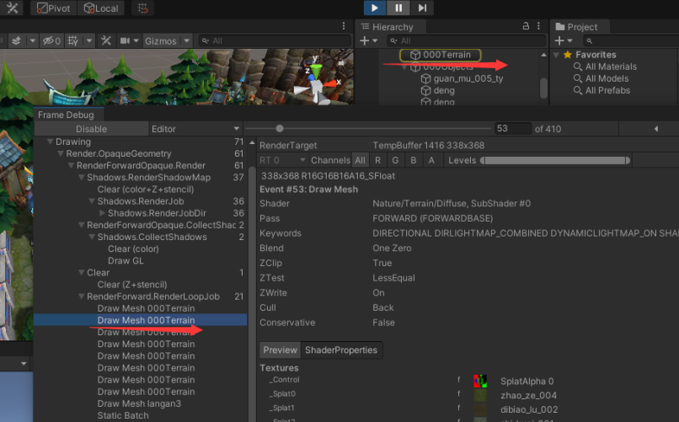Switch to the ShaderProperties tab

341,350
